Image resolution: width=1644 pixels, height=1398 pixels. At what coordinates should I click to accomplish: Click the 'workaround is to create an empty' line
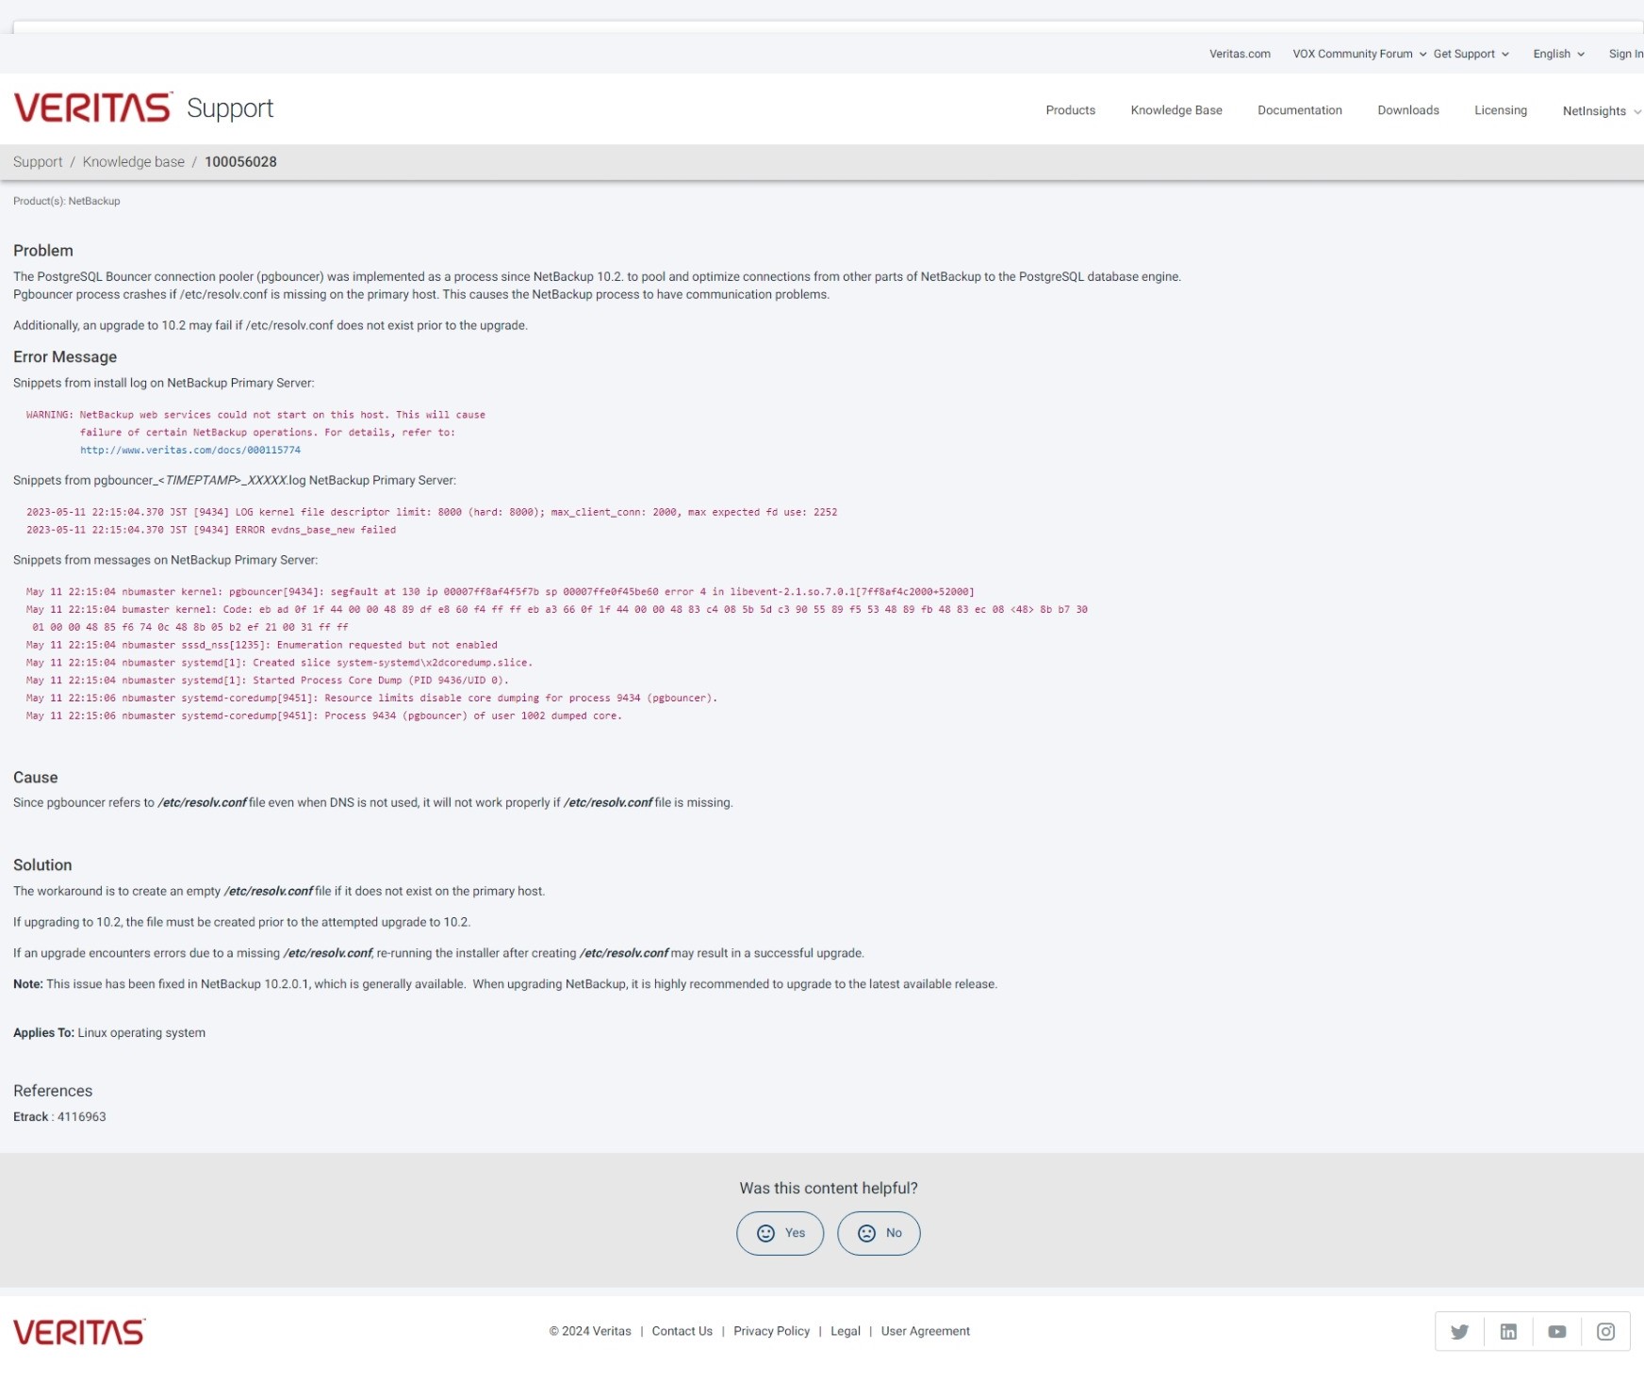click(x=279, y=892)
